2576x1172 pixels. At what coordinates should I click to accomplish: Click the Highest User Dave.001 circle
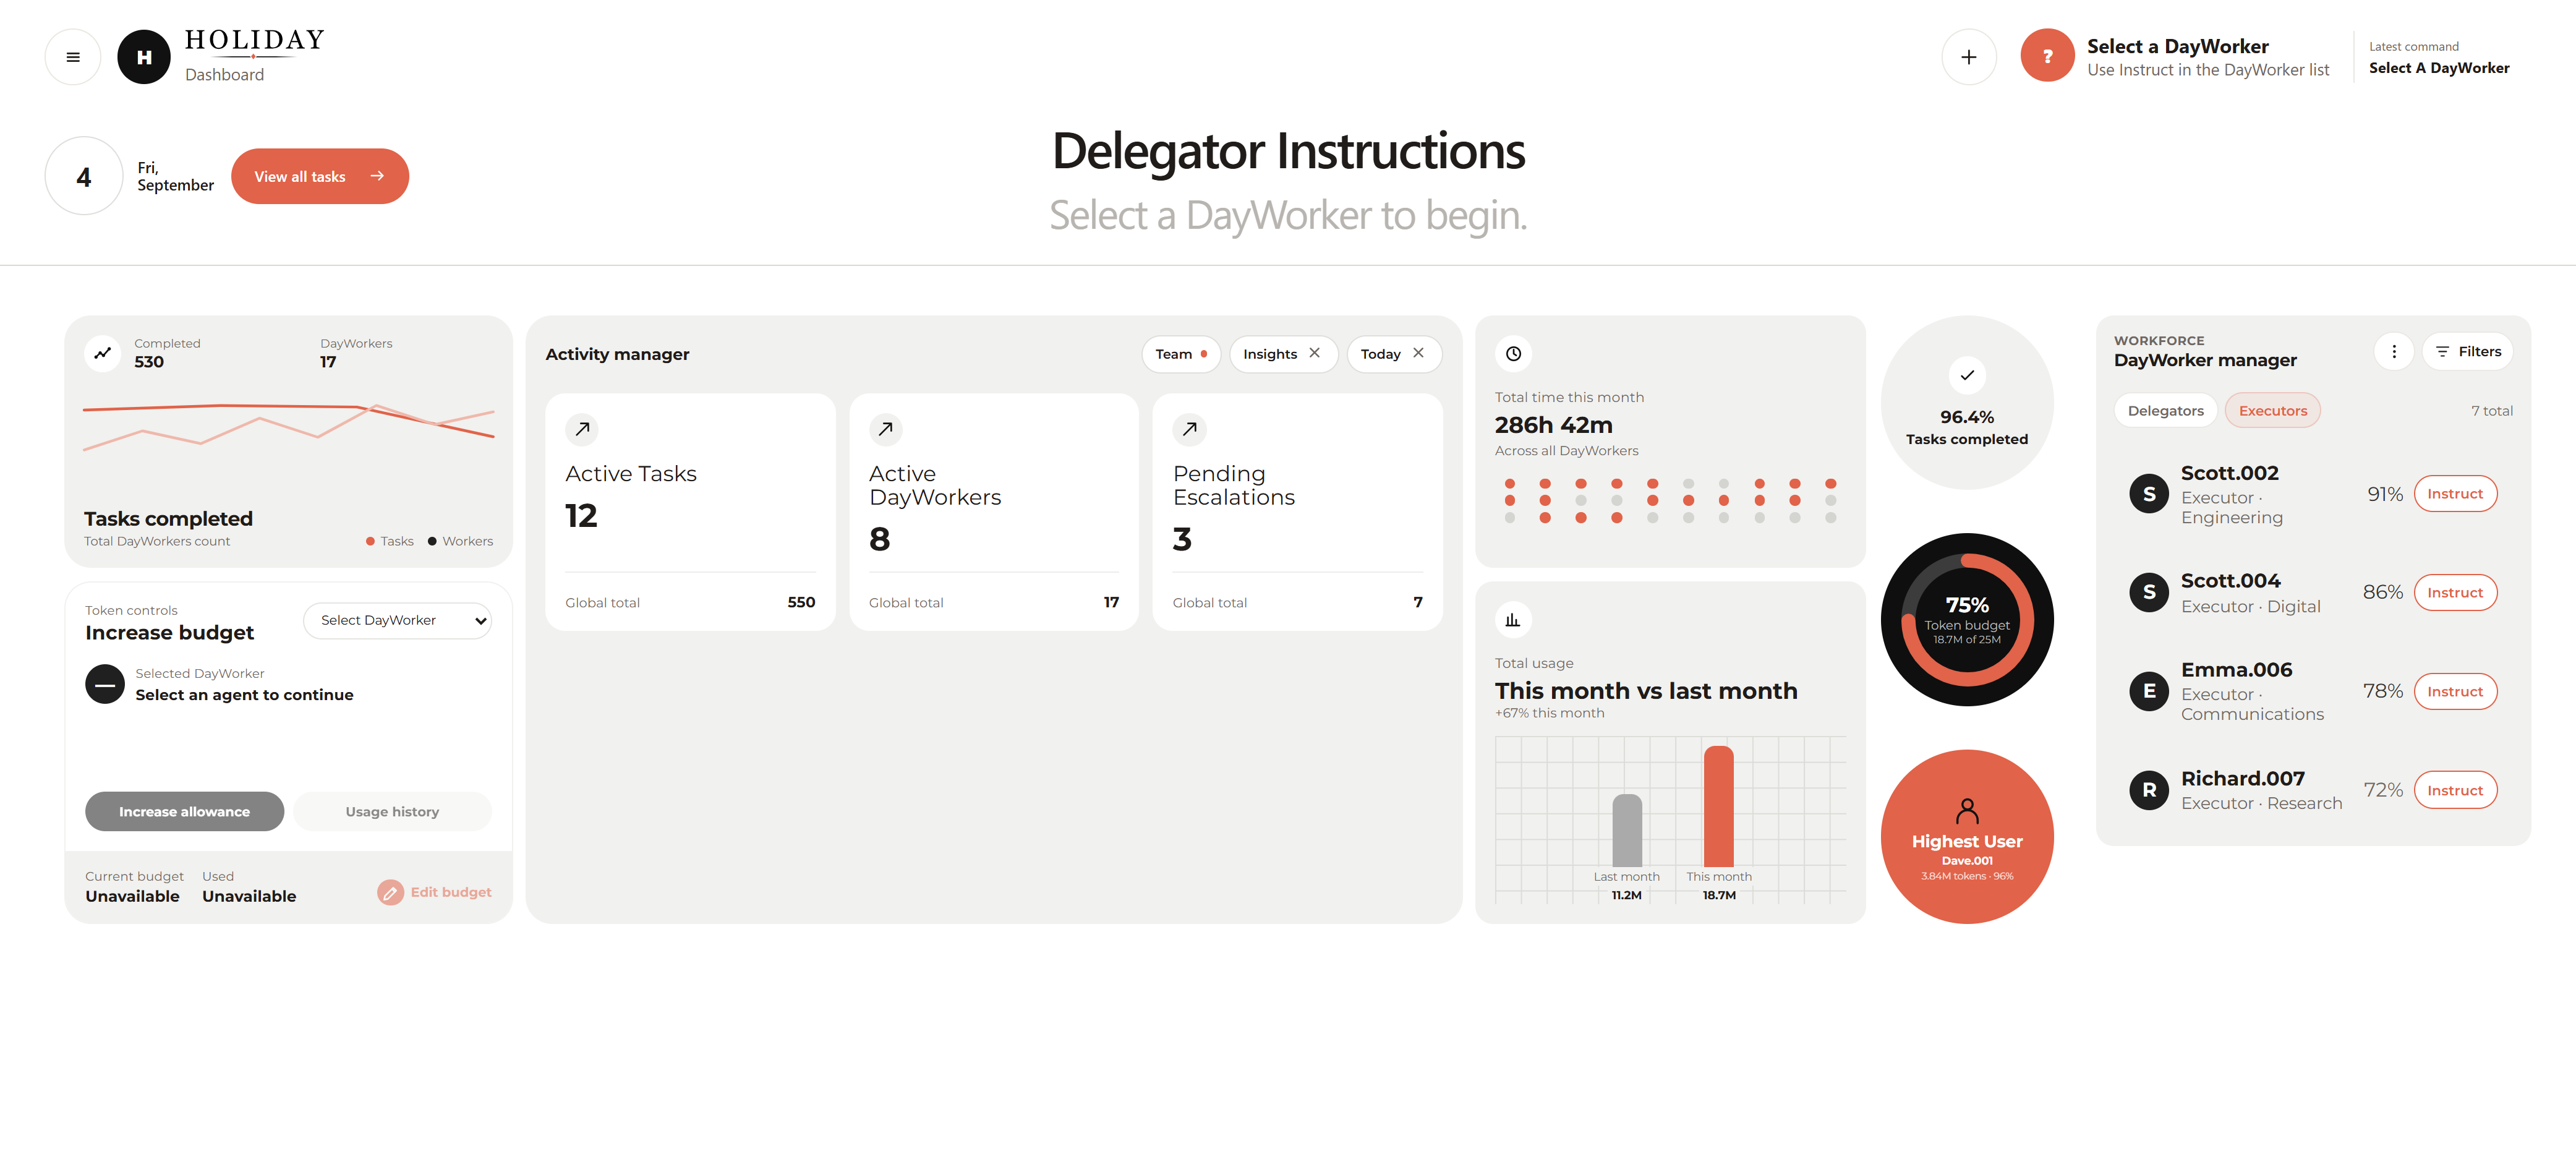1966,837
